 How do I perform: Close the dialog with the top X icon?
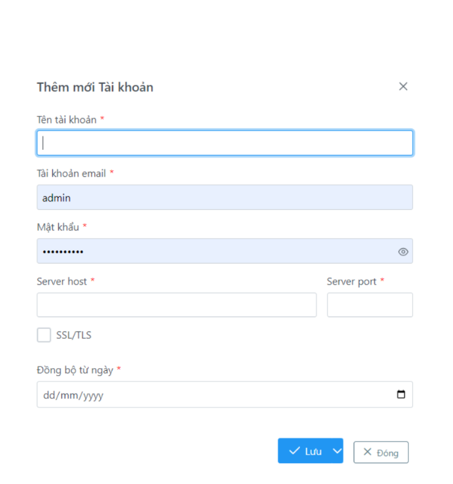point(403,86)
